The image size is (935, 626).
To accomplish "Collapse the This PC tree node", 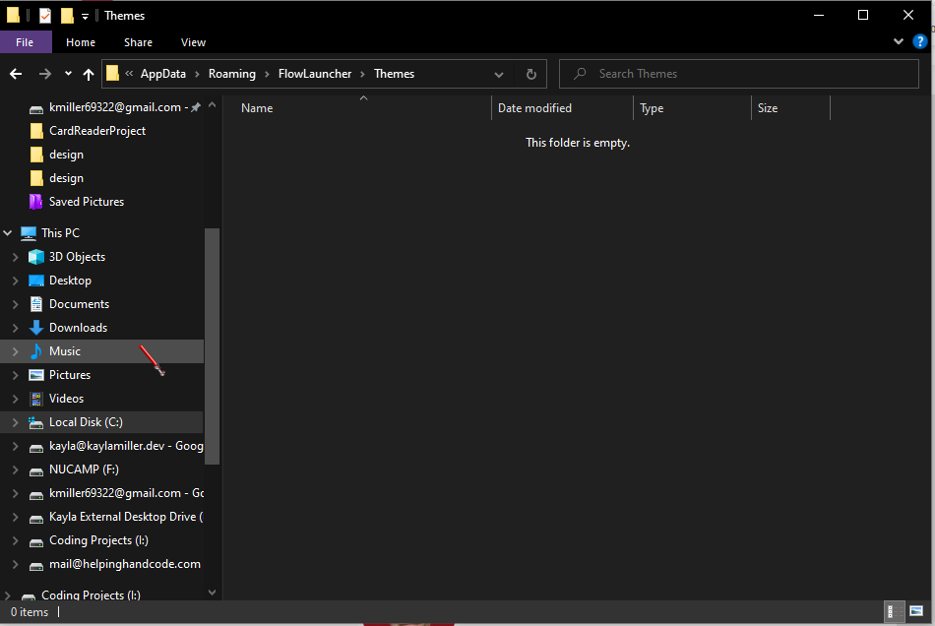I will (8, 232).
